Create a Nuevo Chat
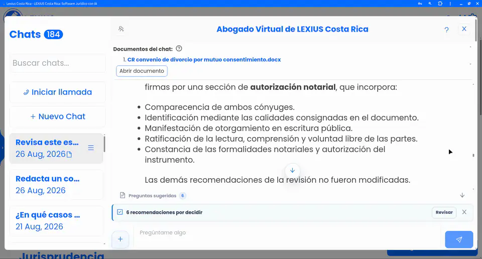Screen dimensions: 482x259 coord(57,116)
